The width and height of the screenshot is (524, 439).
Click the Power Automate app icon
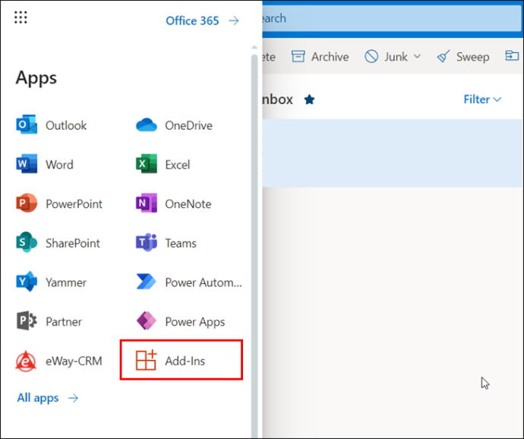click(147, 282)
